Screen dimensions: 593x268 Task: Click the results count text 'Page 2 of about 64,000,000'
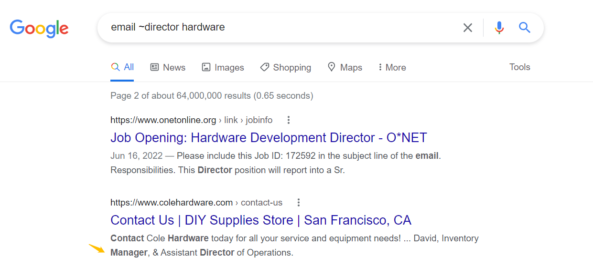(212, 96)
